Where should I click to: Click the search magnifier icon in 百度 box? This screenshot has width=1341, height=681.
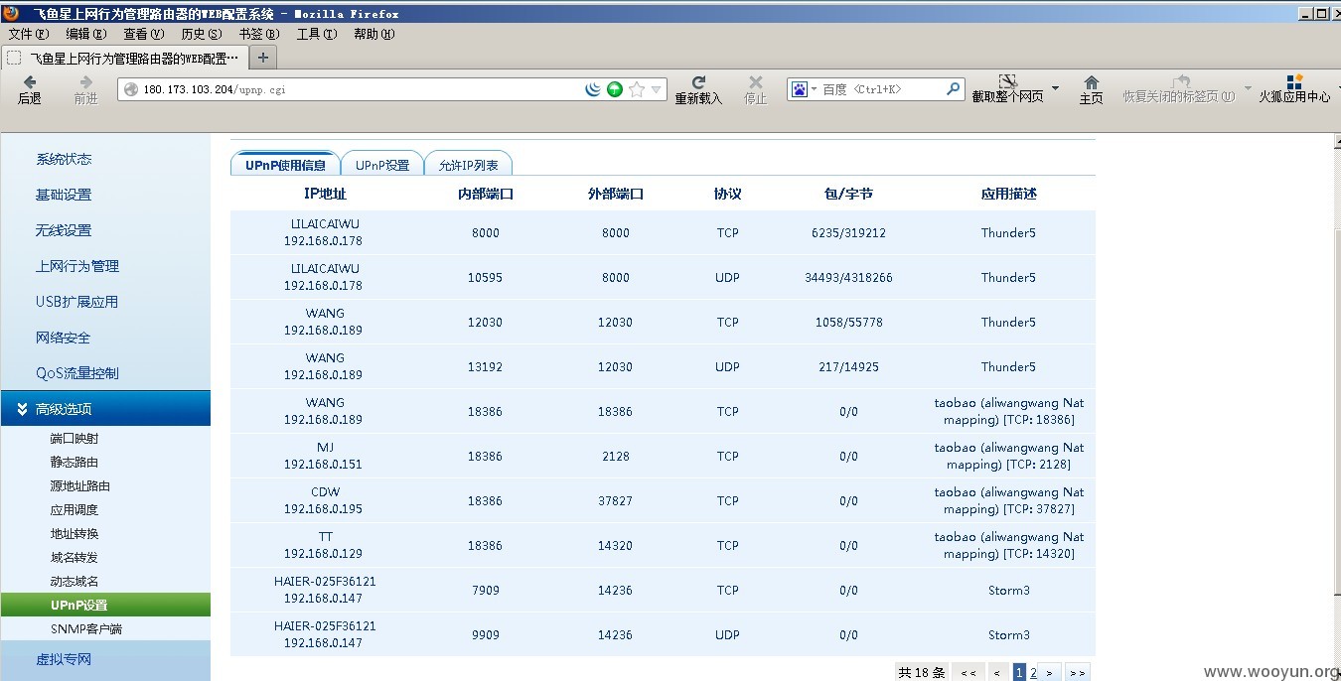click(953, 88)
